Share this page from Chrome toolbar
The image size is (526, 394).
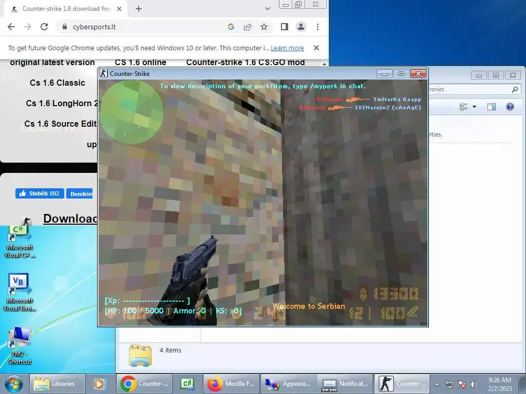[248, 27]
